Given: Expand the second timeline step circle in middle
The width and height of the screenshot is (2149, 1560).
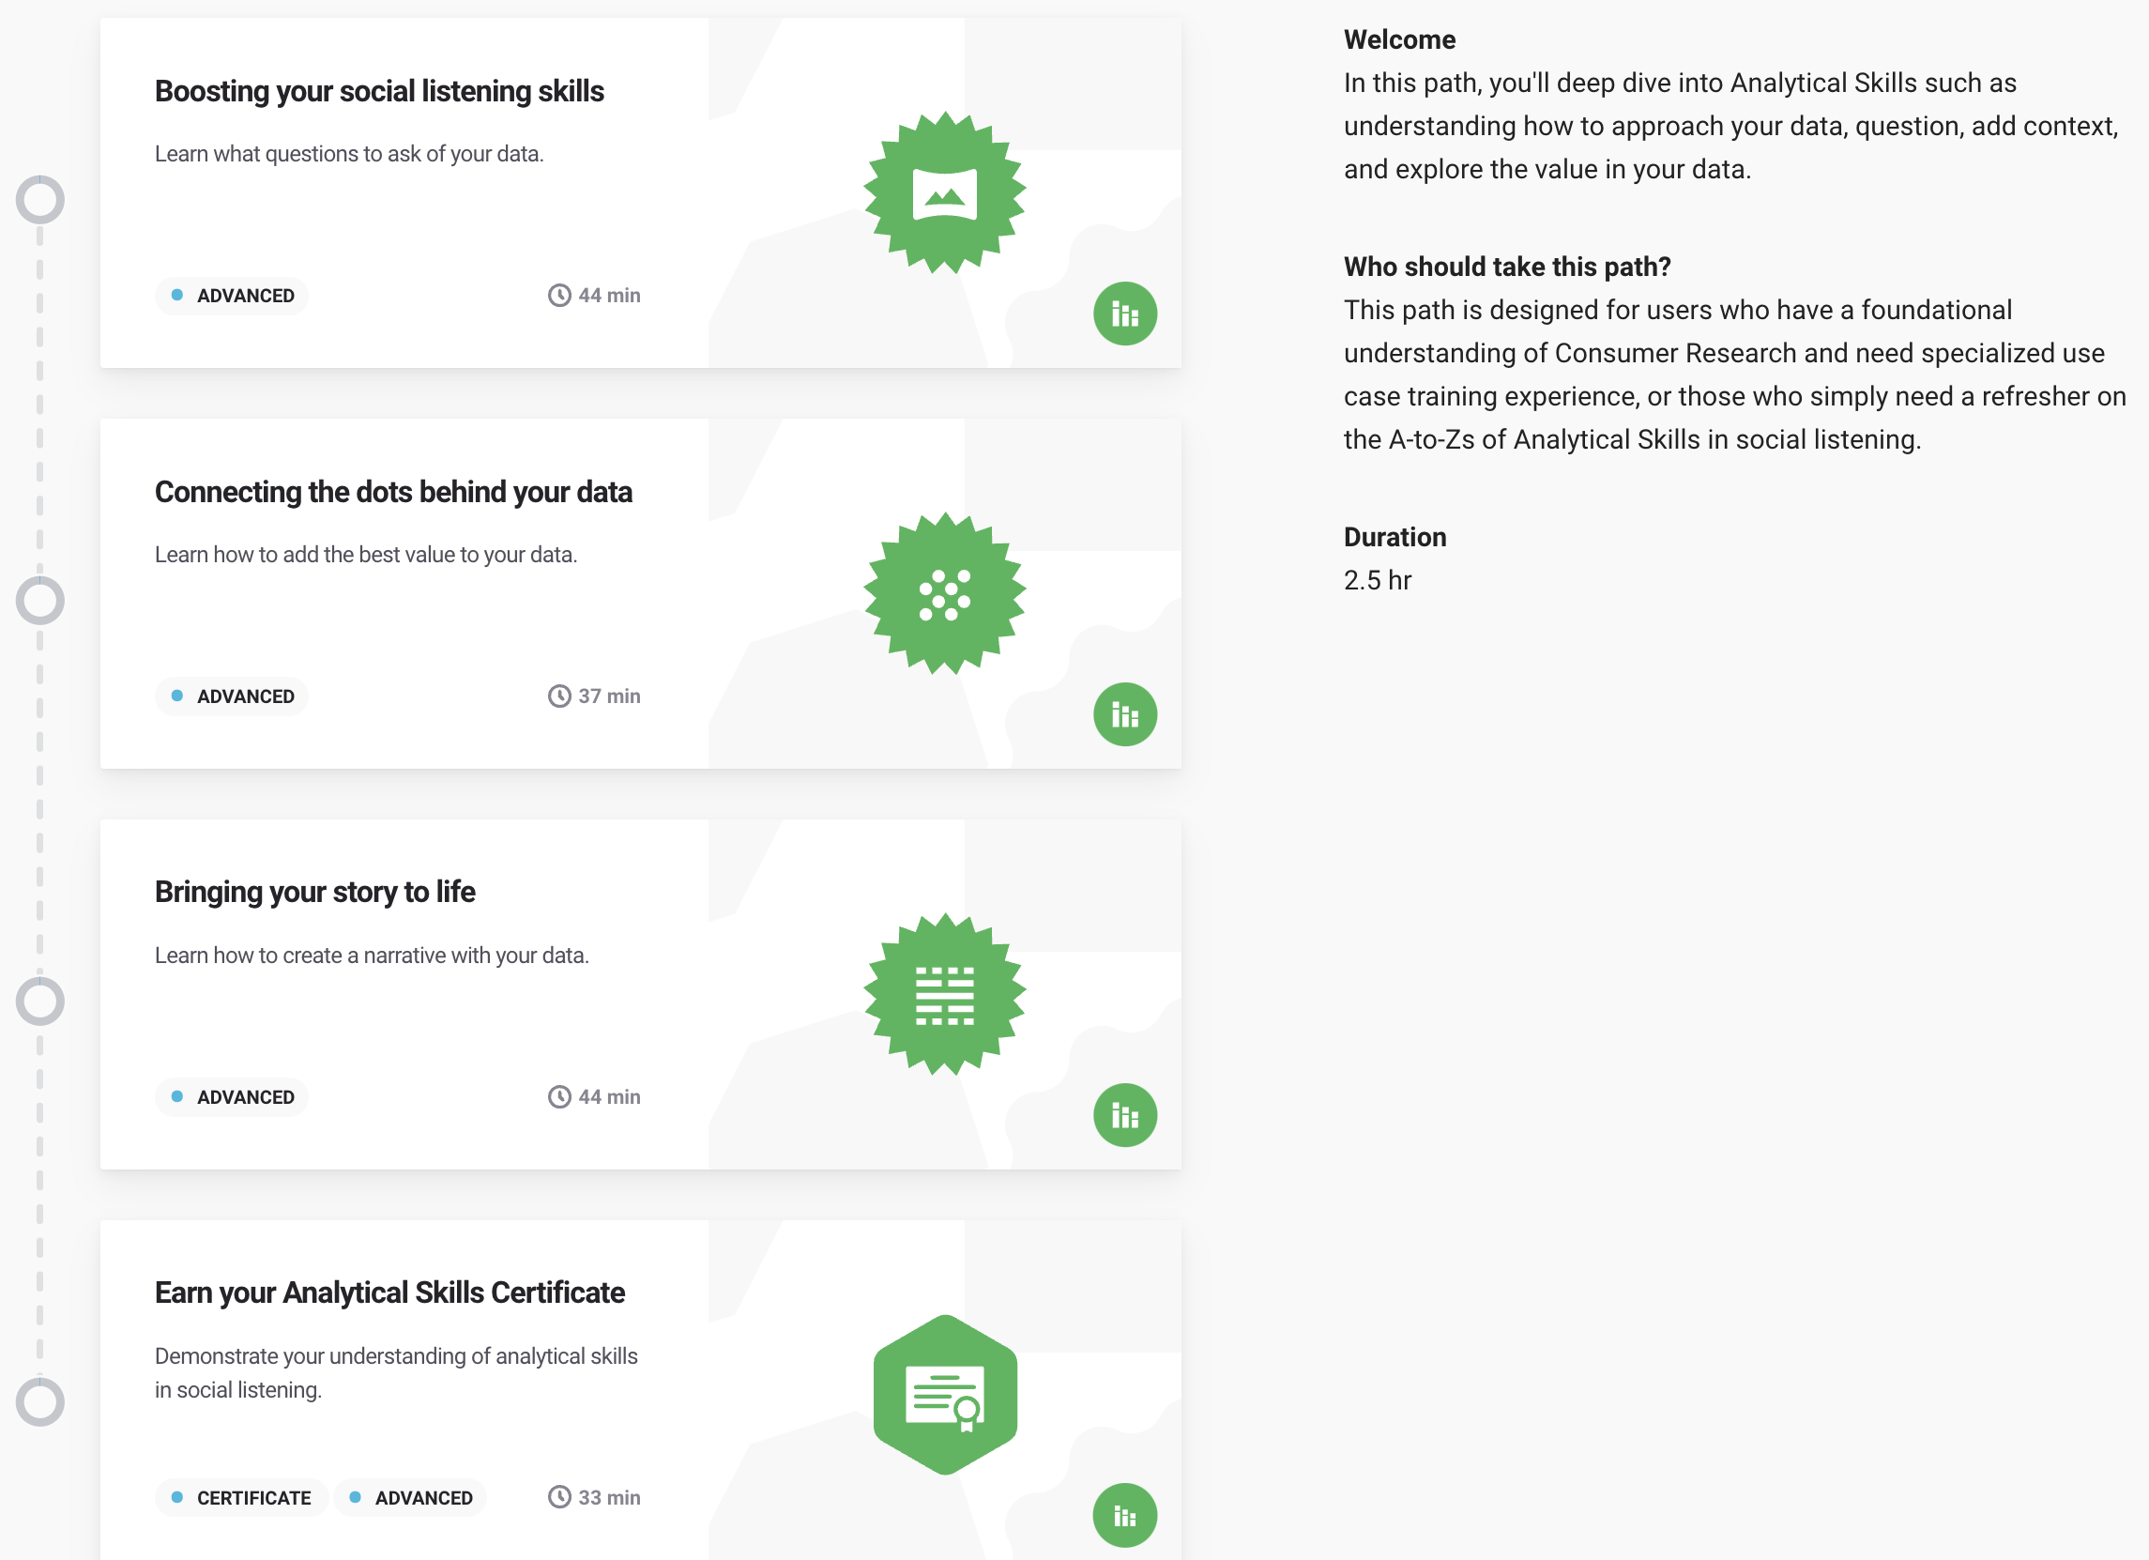Looking at the screenshot, I should [40, 601].
